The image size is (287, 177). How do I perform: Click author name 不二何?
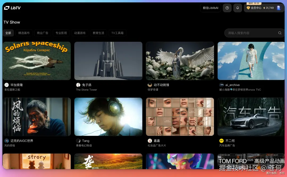(230, 141)
